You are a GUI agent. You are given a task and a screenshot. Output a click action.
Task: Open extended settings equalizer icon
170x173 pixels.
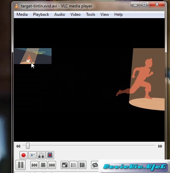tap(82, 165)
